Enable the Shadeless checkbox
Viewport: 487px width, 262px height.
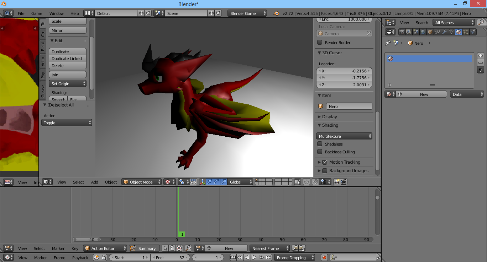tap(320, 144)
